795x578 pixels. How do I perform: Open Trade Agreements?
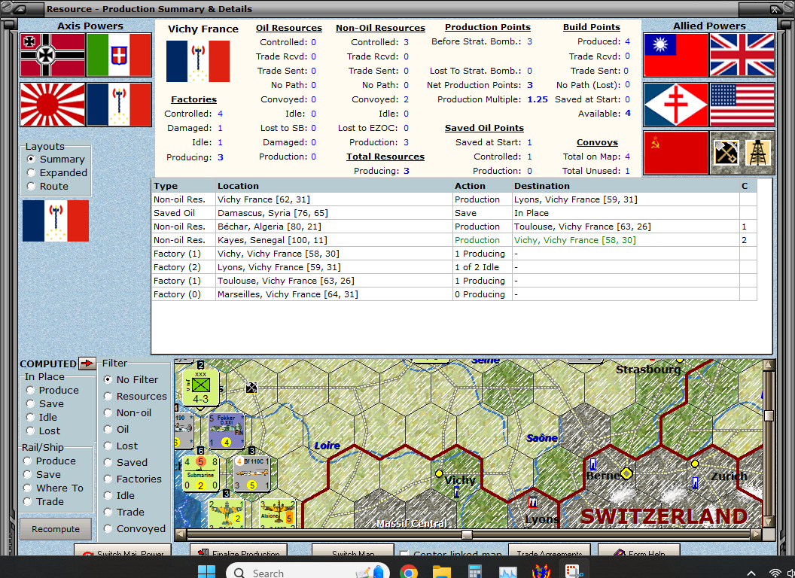point(550,551)
